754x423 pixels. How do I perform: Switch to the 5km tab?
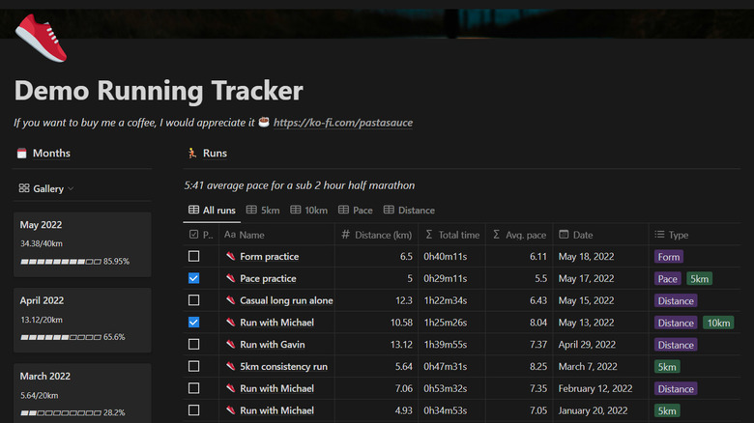point(263,210)
